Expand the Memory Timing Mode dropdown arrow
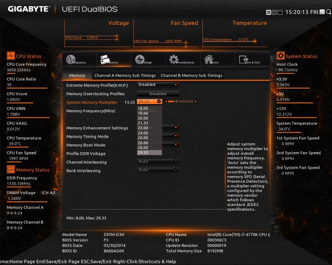This screenshot has width=332, height=265. [x=175, y=136]
